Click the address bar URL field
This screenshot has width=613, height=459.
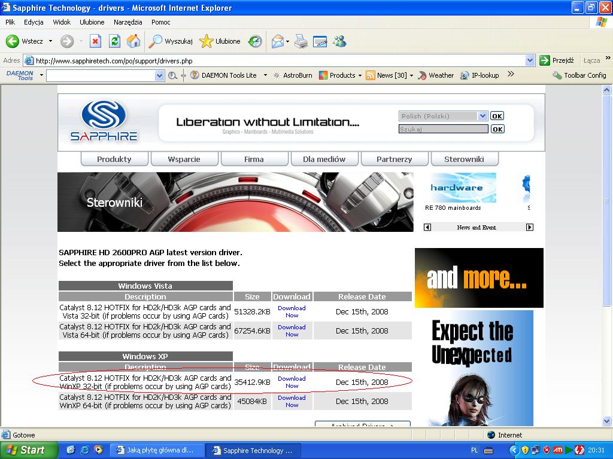pyautogui.click(x=279, y=60)
